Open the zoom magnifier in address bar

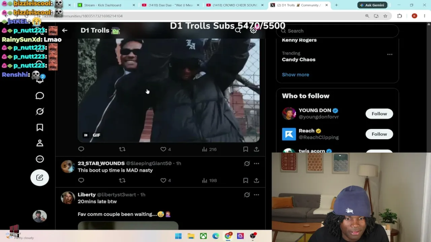point(367,16)
